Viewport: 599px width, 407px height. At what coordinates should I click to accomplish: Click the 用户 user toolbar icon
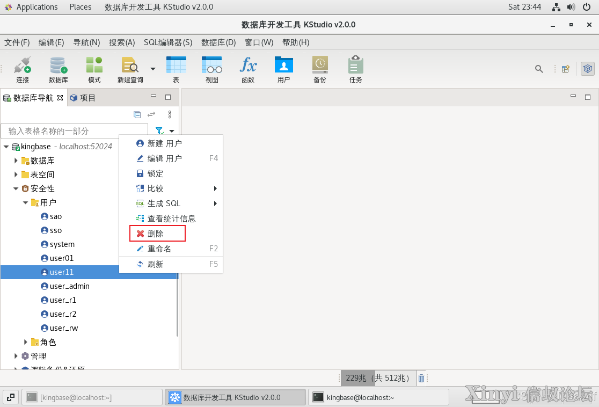(x=284, y=69)
